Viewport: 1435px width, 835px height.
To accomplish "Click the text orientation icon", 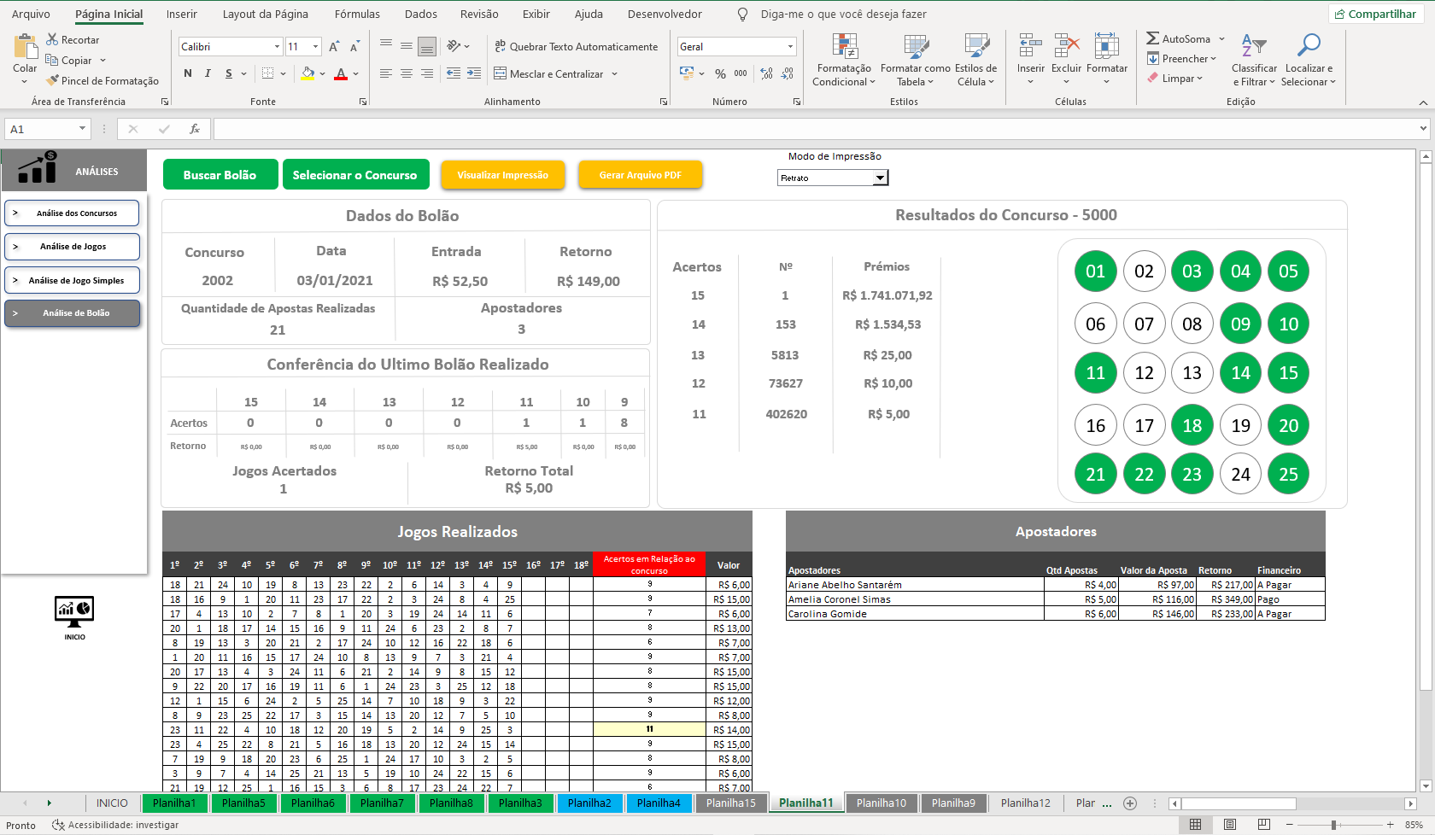I will (x=454, y=46).
